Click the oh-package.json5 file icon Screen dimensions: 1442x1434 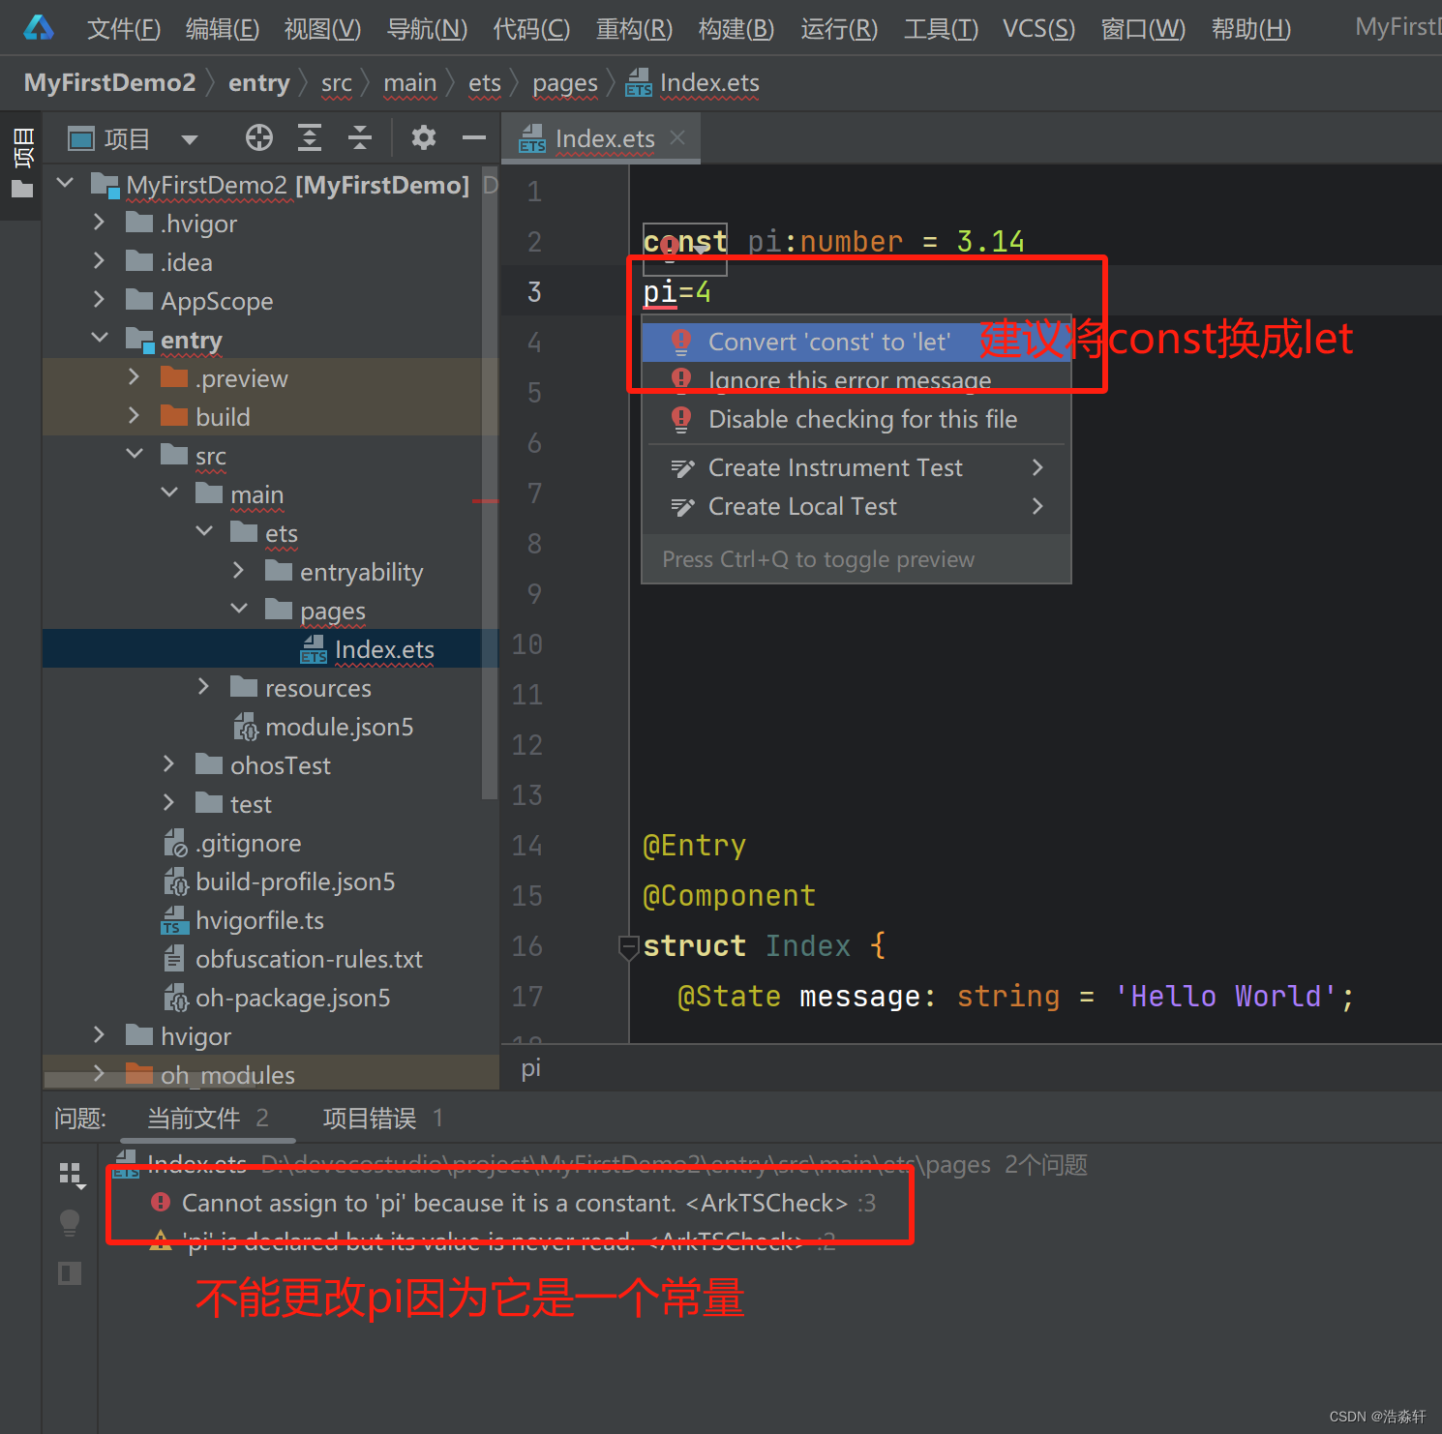click(x=175, y=998)
